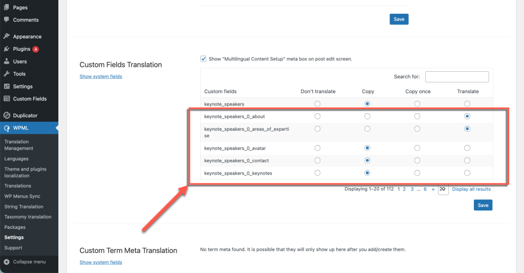Screen dimensions: 524x273
Task: Set keynote_speakers_0_keynotes to Copy once
Action: [x=417, y=173]
